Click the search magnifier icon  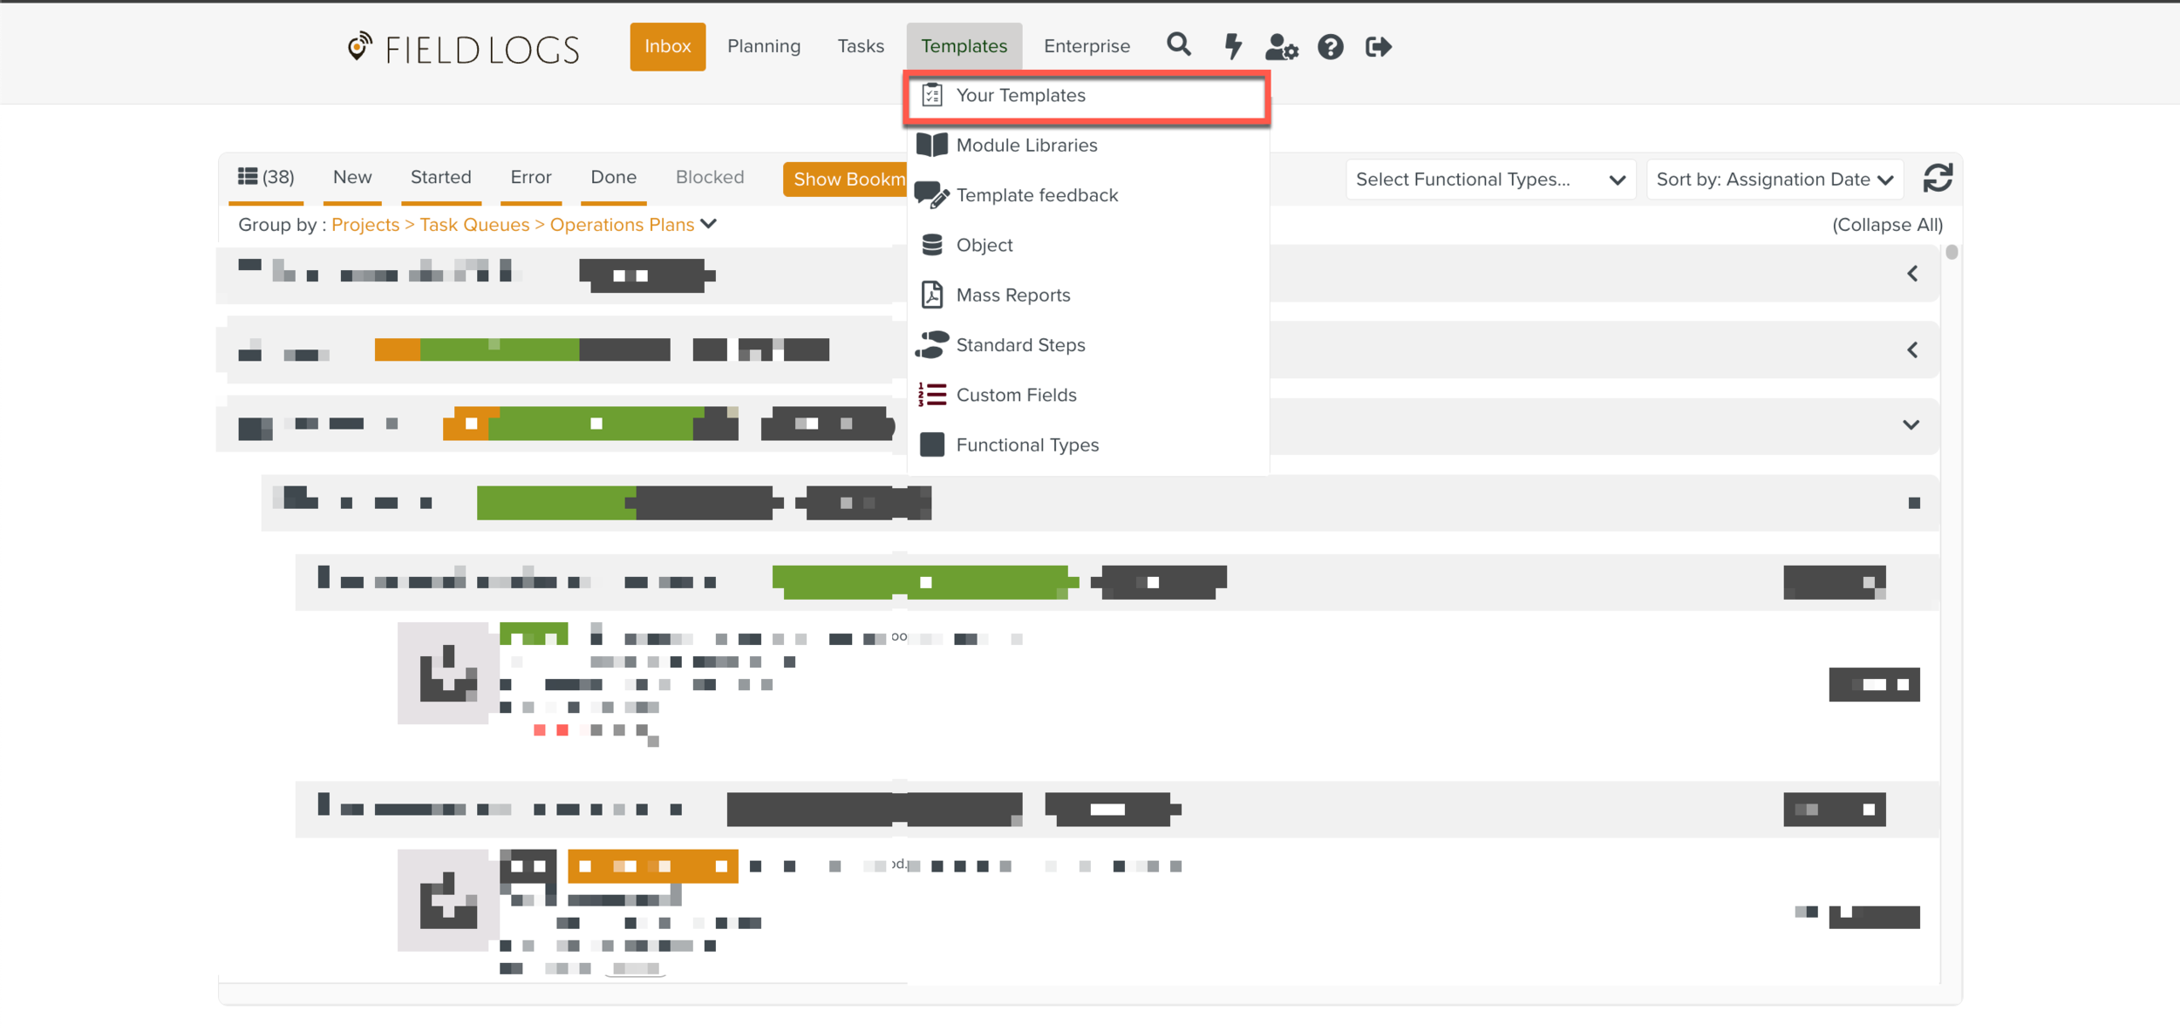pyautogui.click(x=1178, y=44)
